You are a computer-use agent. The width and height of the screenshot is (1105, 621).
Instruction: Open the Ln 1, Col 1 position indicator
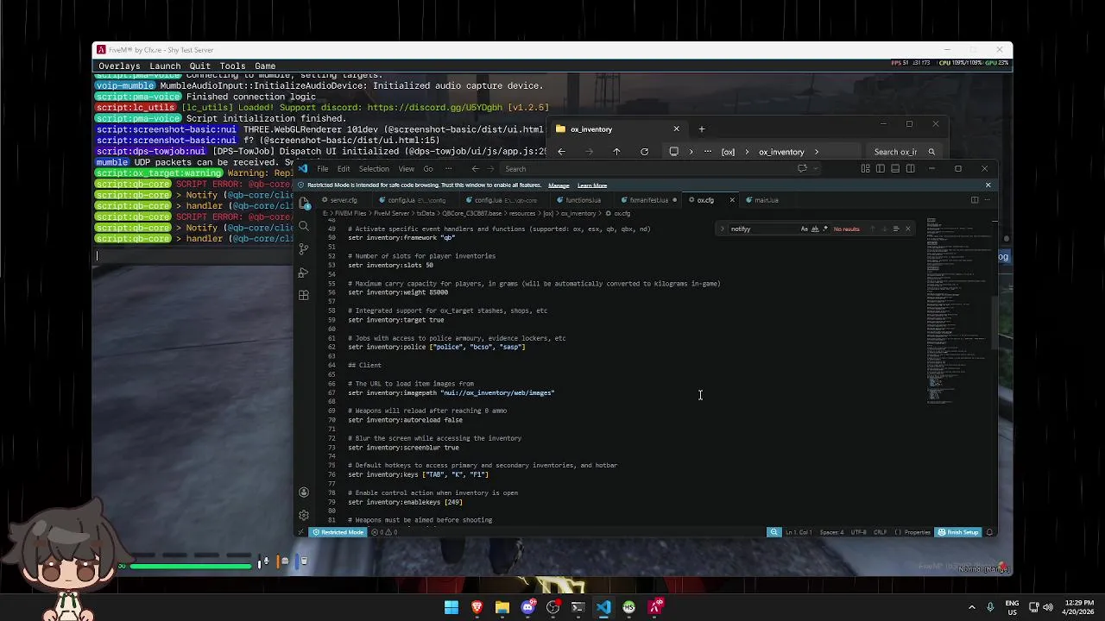pos(797,532)
